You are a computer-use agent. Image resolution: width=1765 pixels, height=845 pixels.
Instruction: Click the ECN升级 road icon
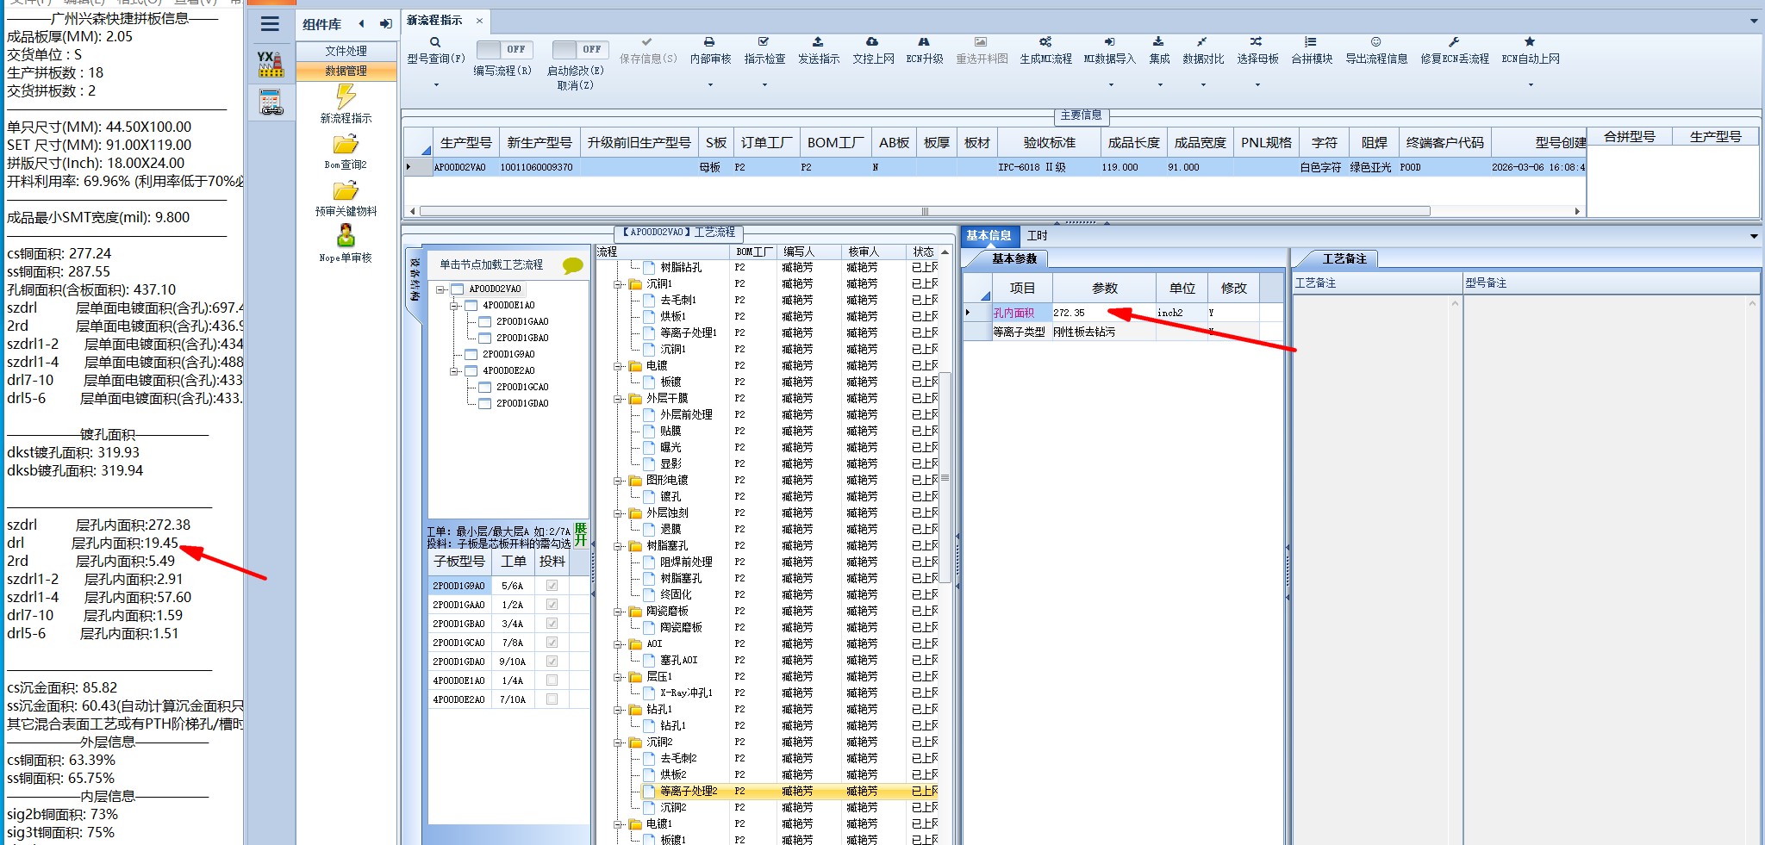(x=924, y=41)
